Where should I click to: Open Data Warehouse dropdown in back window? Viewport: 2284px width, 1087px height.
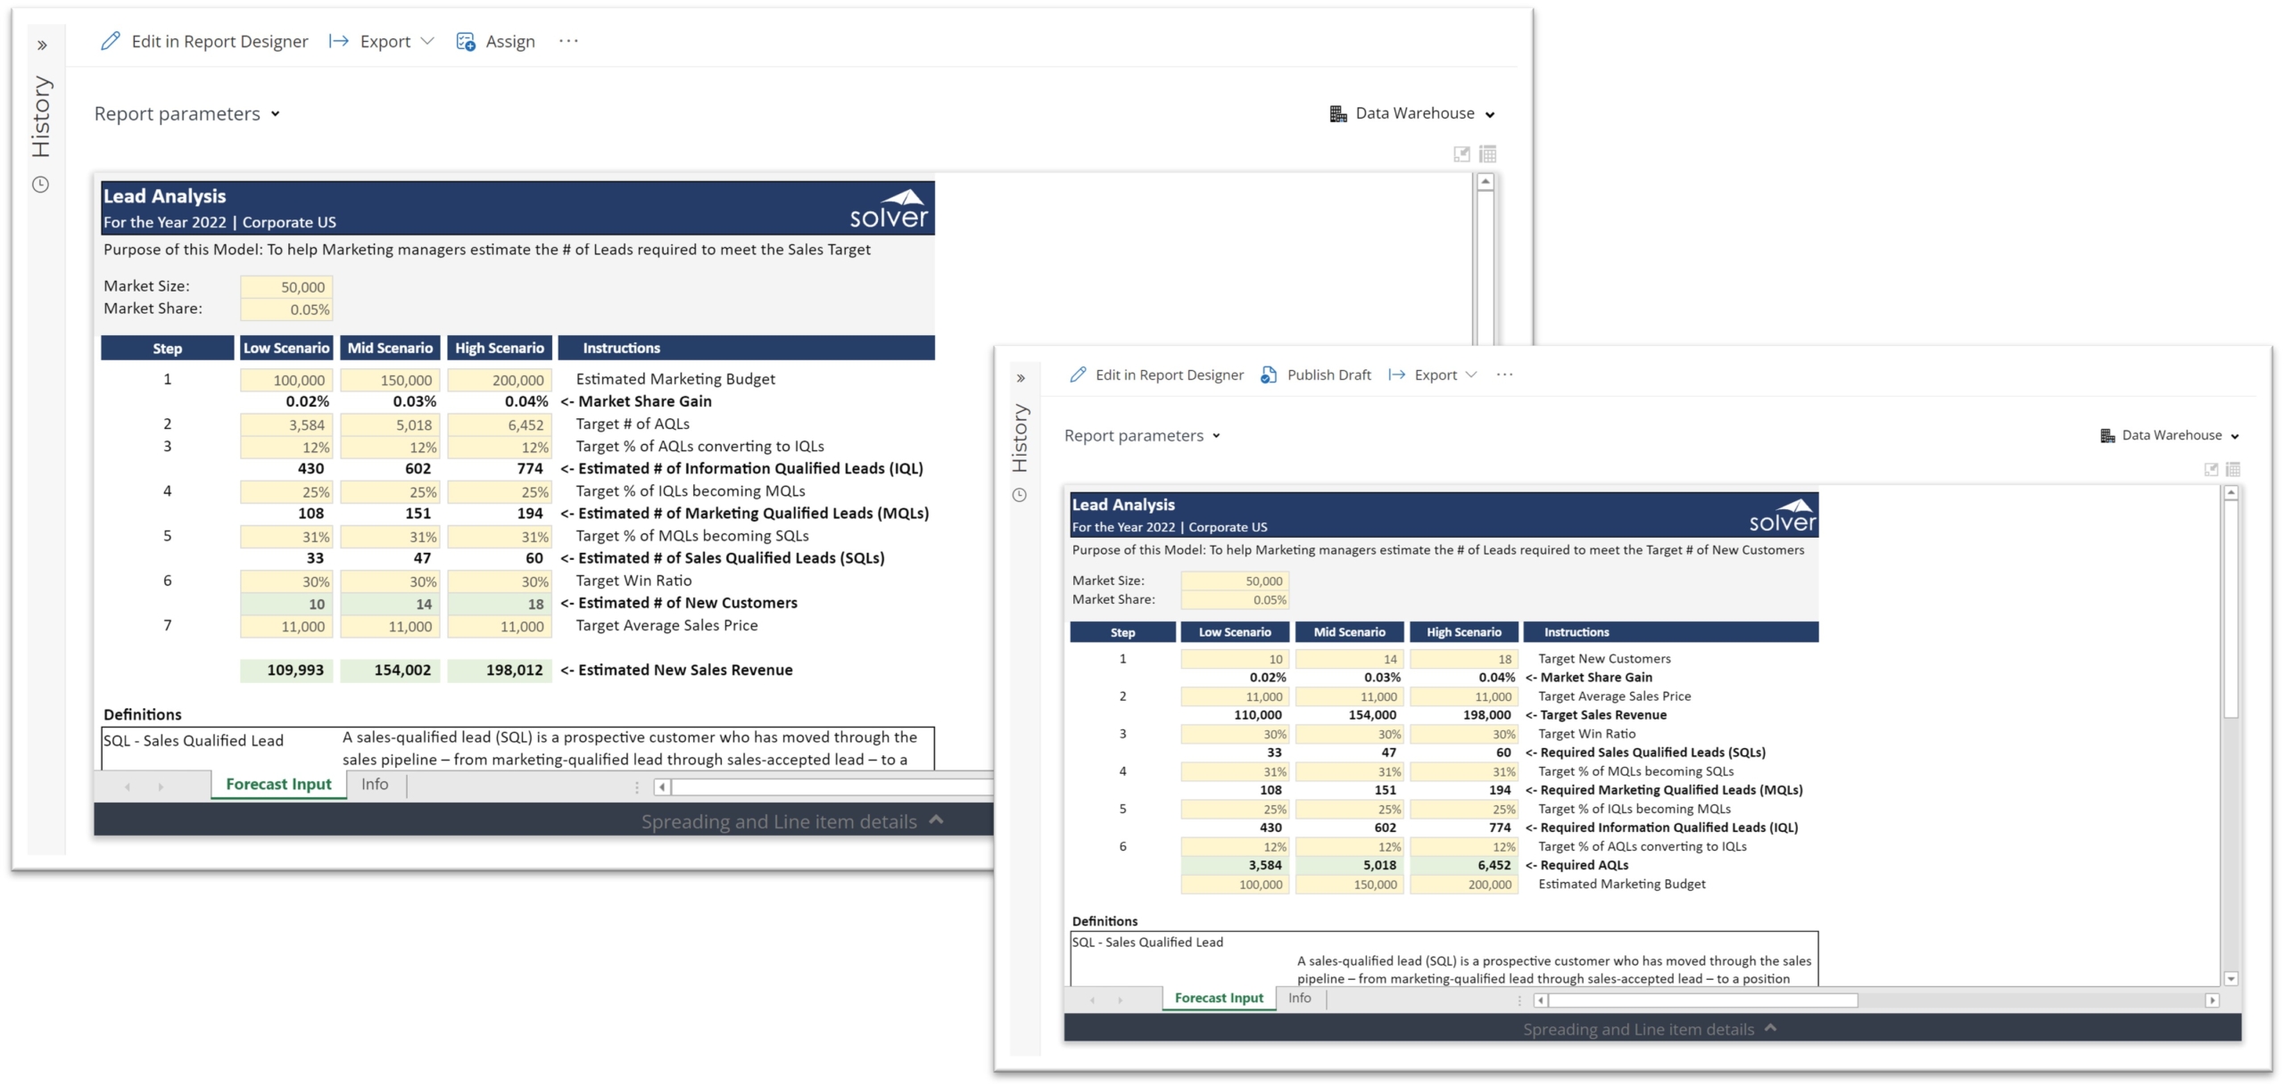[1414, 113]
